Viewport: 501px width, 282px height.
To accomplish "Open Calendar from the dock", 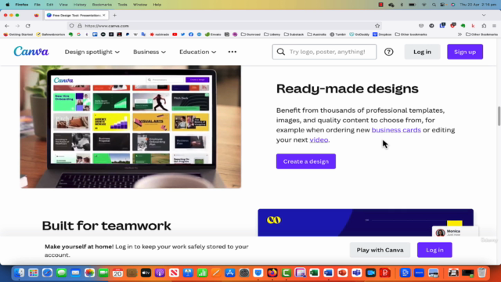I will coord(117,273).
